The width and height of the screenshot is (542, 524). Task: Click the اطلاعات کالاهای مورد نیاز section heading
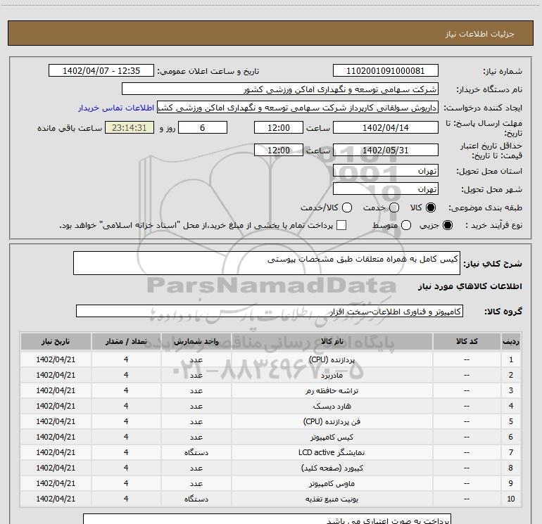pyautogui.click(x=470, y=286)
